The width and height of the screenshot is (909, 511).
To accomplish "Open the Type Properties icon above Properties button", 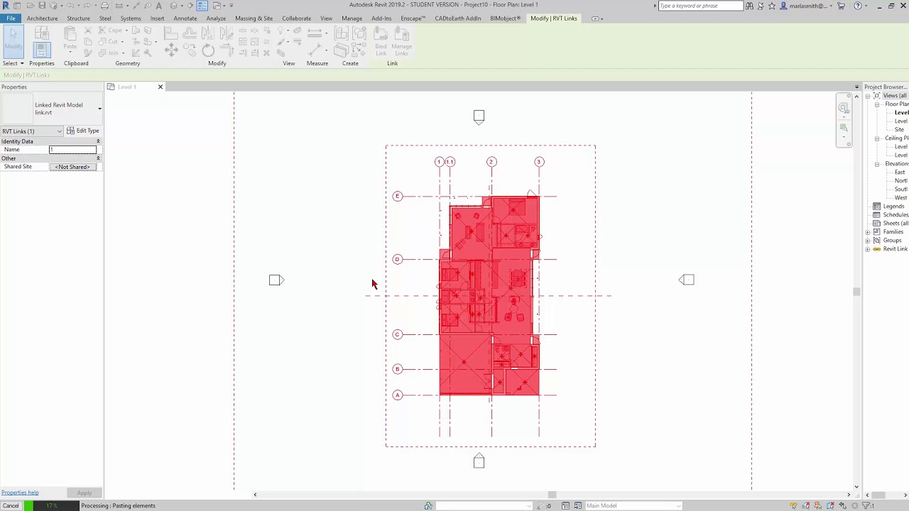I will point(42,33).
